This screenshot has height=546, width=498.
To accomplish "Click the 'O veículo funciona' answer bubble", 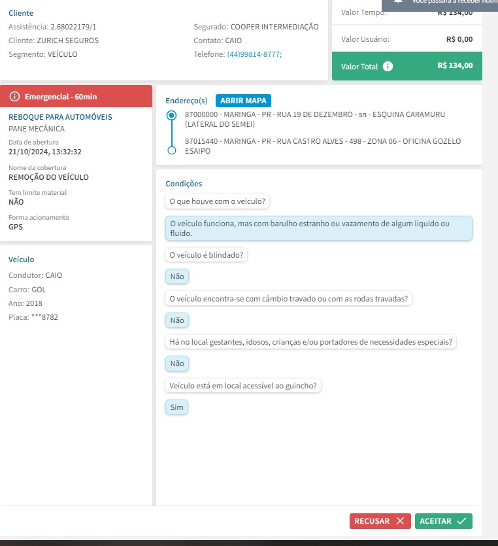I will click(x=318, y=228).
